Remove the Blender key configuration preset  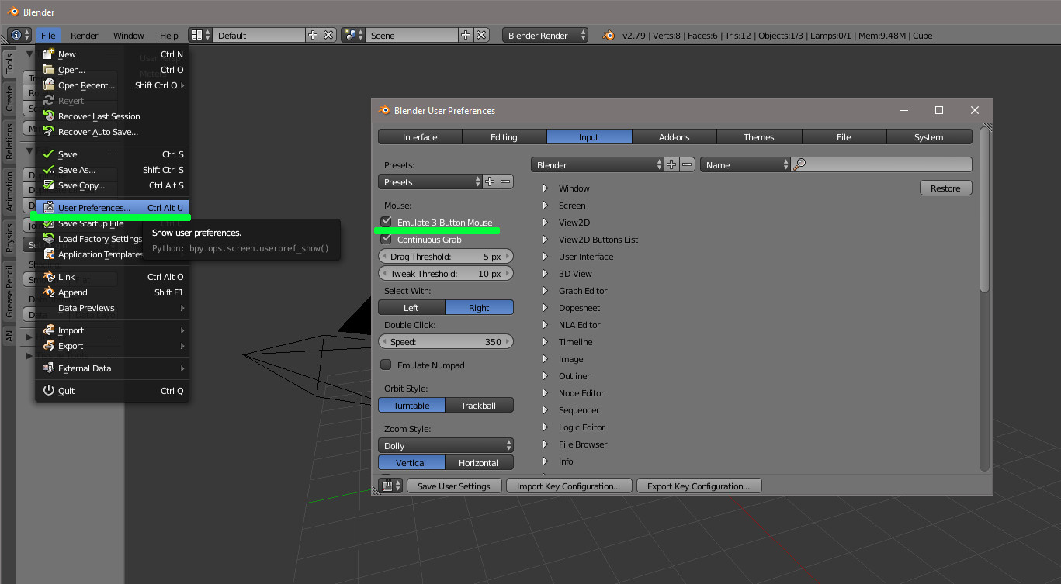687,165
